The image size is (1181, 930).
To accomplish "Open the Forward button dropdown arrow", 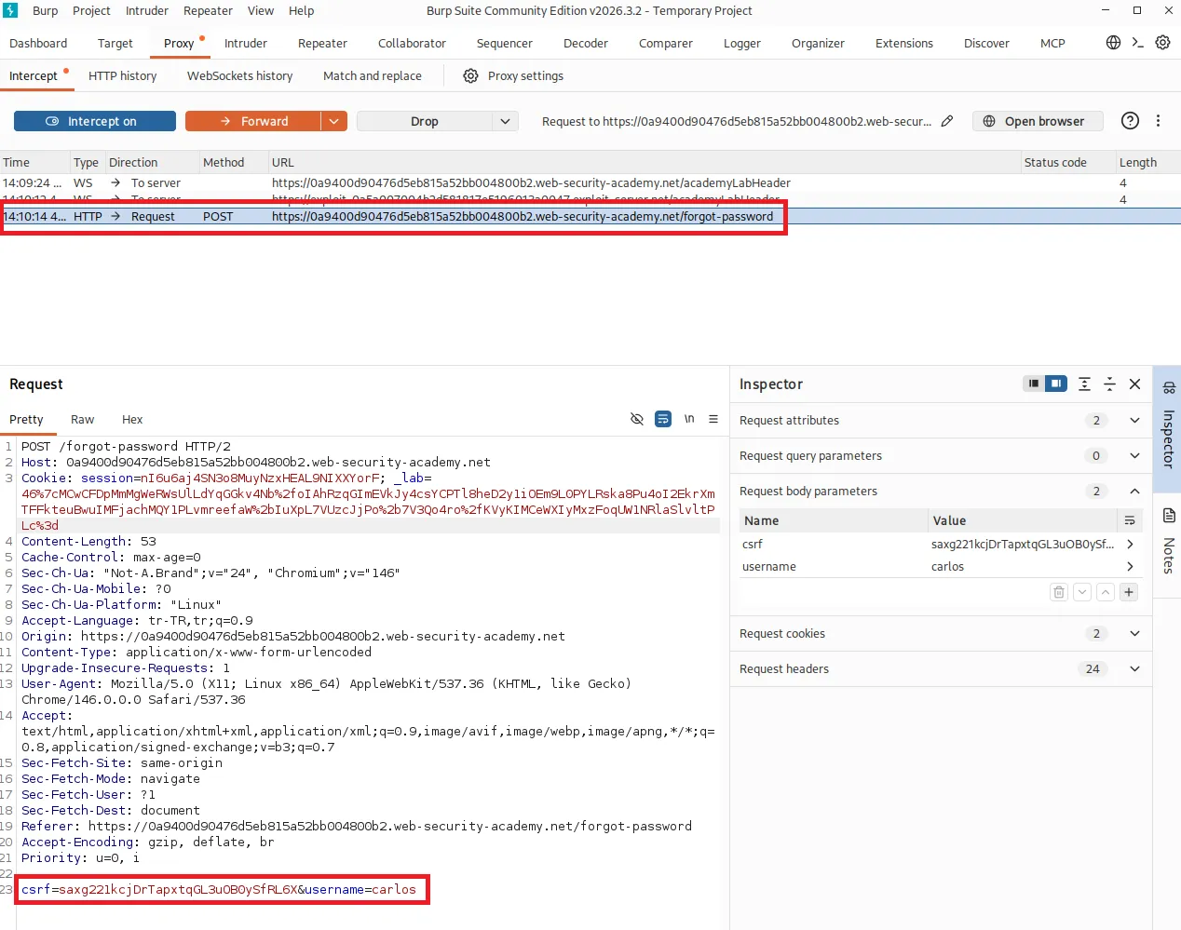I will click(x=335, y=121).
